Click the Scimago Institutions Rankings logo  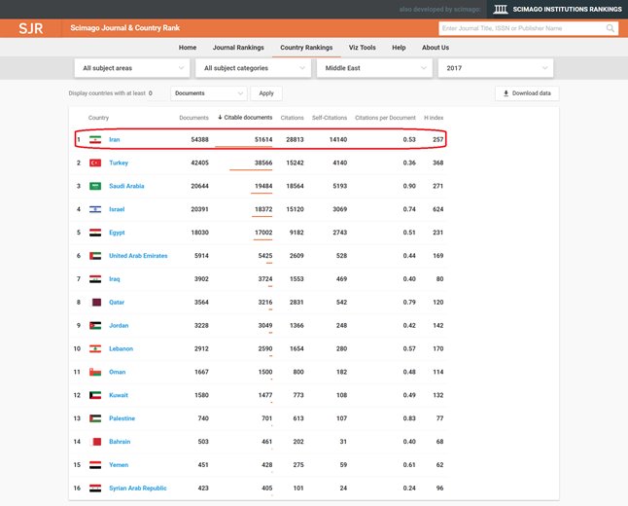(x=556, y=9)
